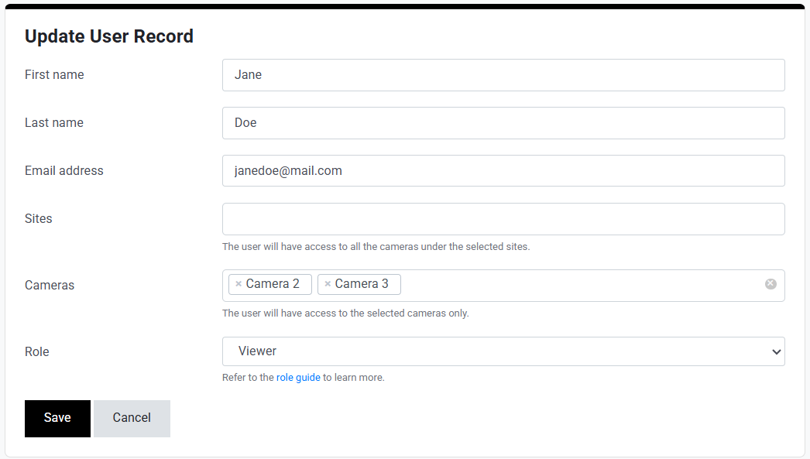Click the Email address label
This screenshot has height=459, width=810.
click(x=63, y=171)
